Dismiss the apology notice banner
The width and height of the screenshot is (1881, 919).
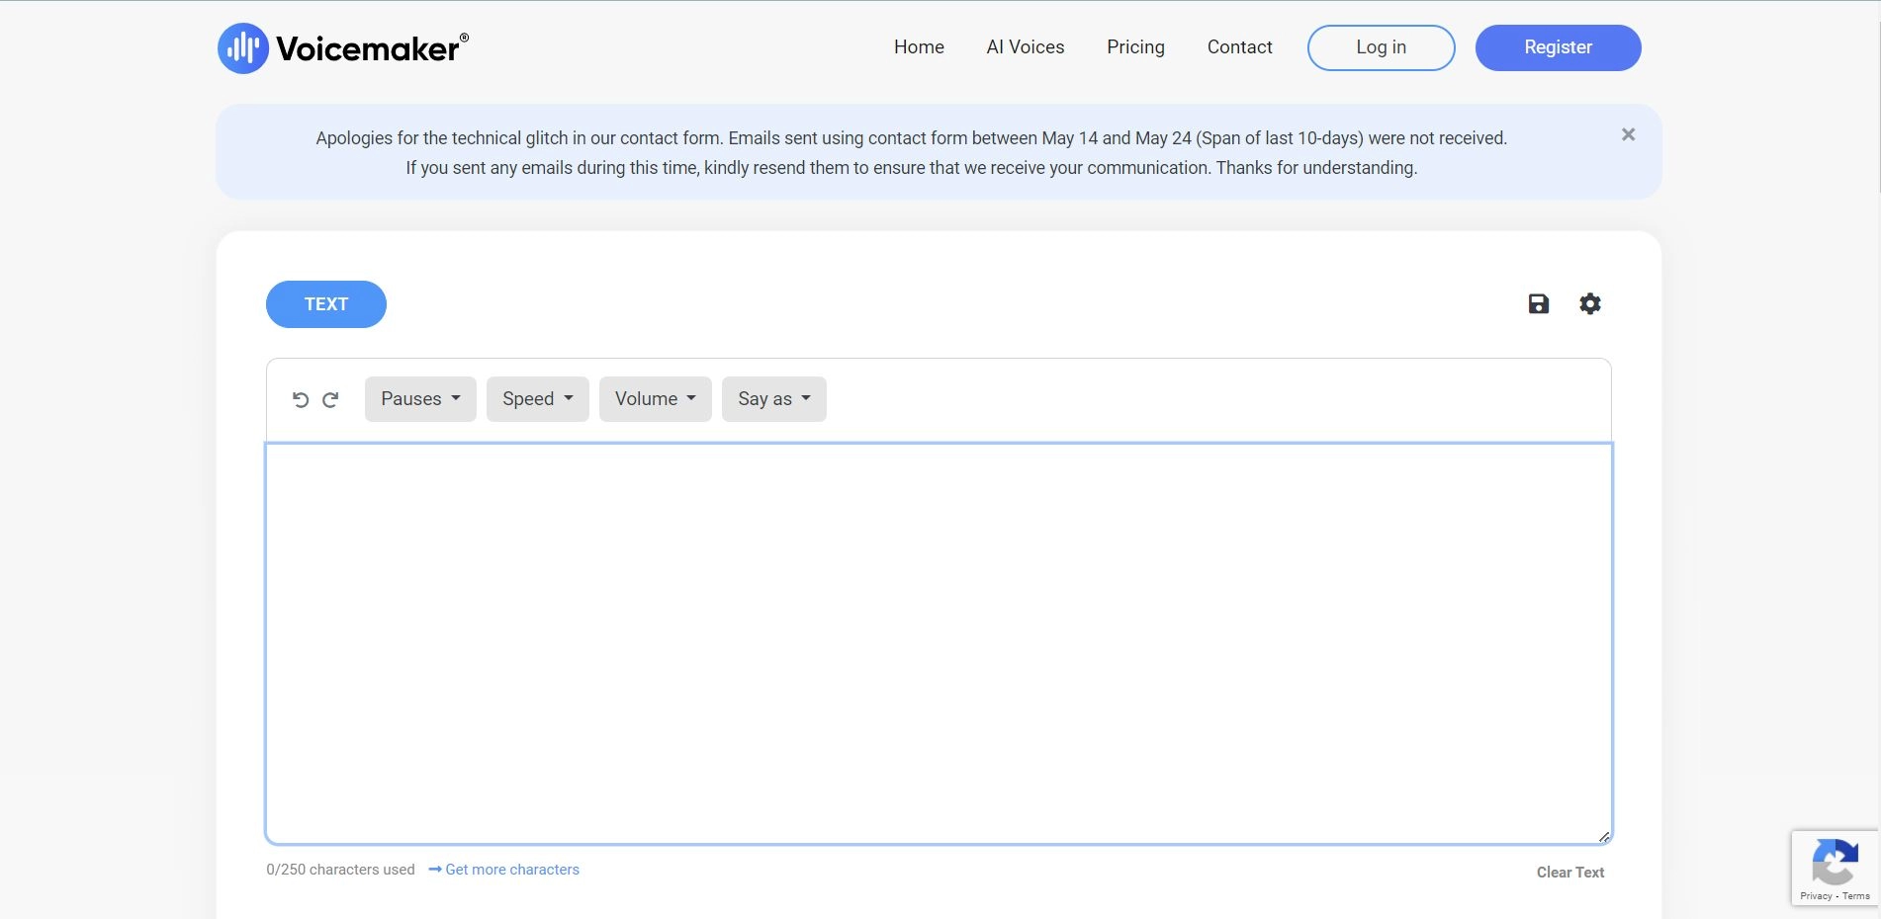pos(1628,134)
